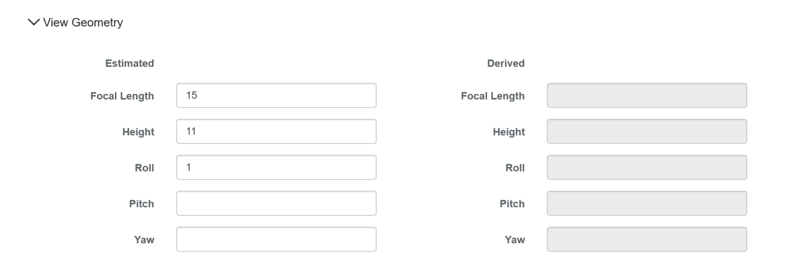Image resolution: width=797 pixels, height=266 pixels.
Task: Click the Derived Yaw field
Action: [x=646, y=239]
